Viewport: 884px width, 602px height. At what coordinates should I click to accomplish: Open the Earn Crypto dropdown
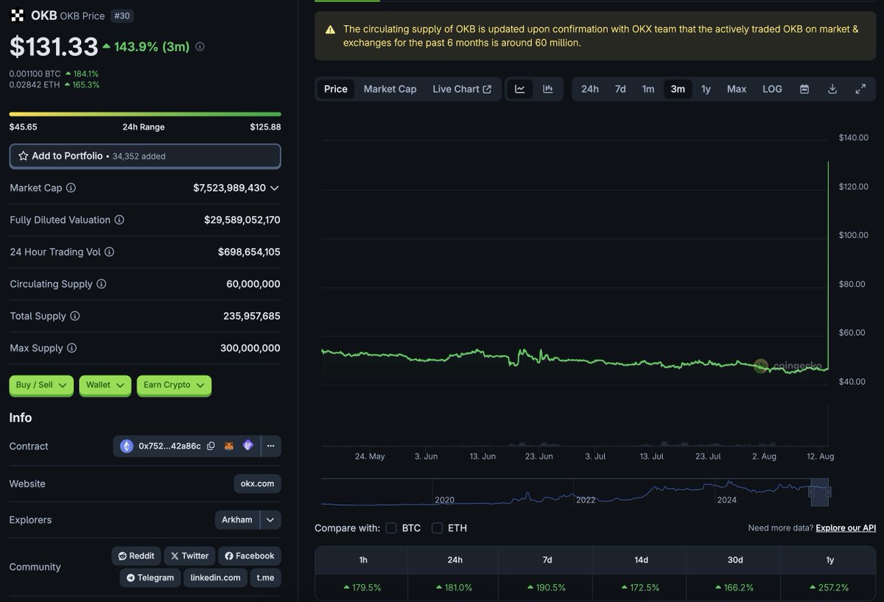174,385
